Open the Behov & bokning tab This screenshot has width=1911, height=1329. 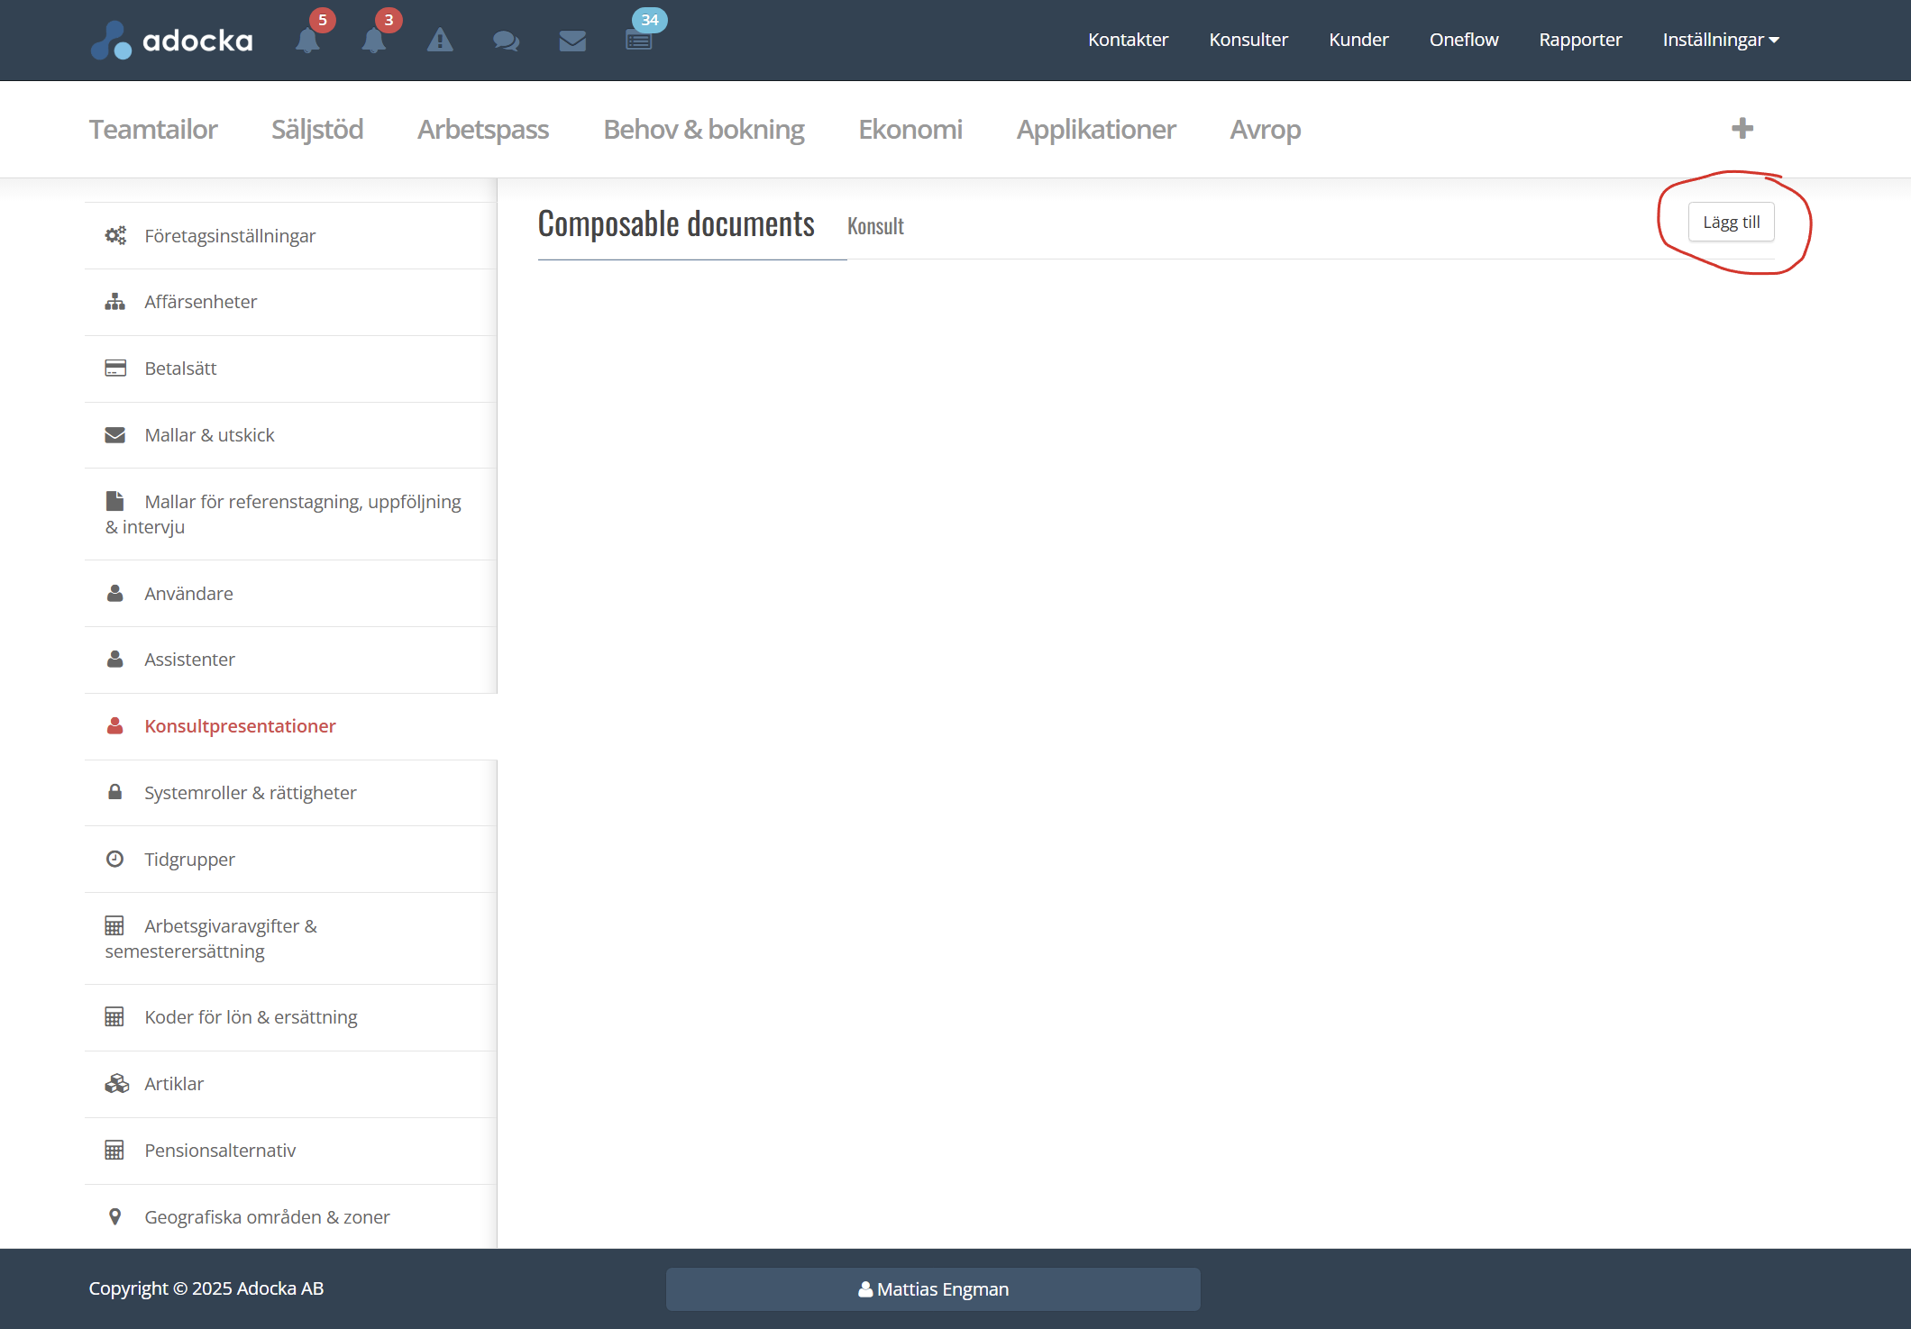[703, 130]
